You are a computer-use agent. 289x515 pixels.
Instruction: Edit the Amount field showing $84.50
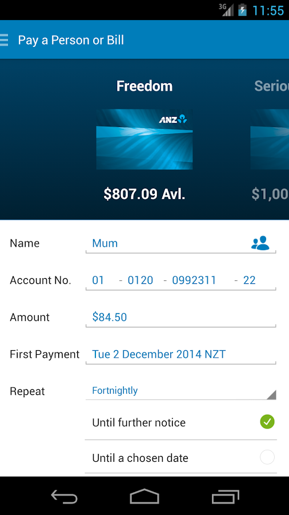click(x=181, y=317)
